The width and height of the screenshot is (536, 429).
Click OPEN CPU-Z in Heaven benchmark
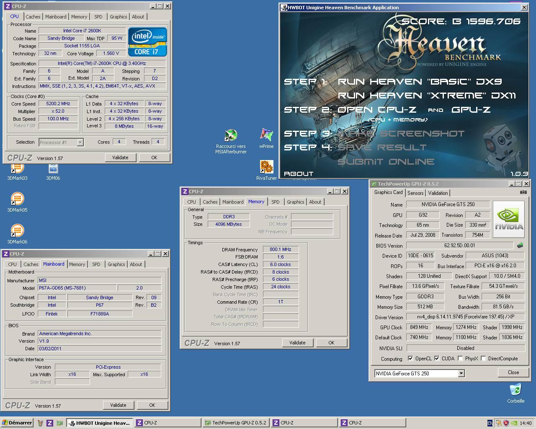377,110
